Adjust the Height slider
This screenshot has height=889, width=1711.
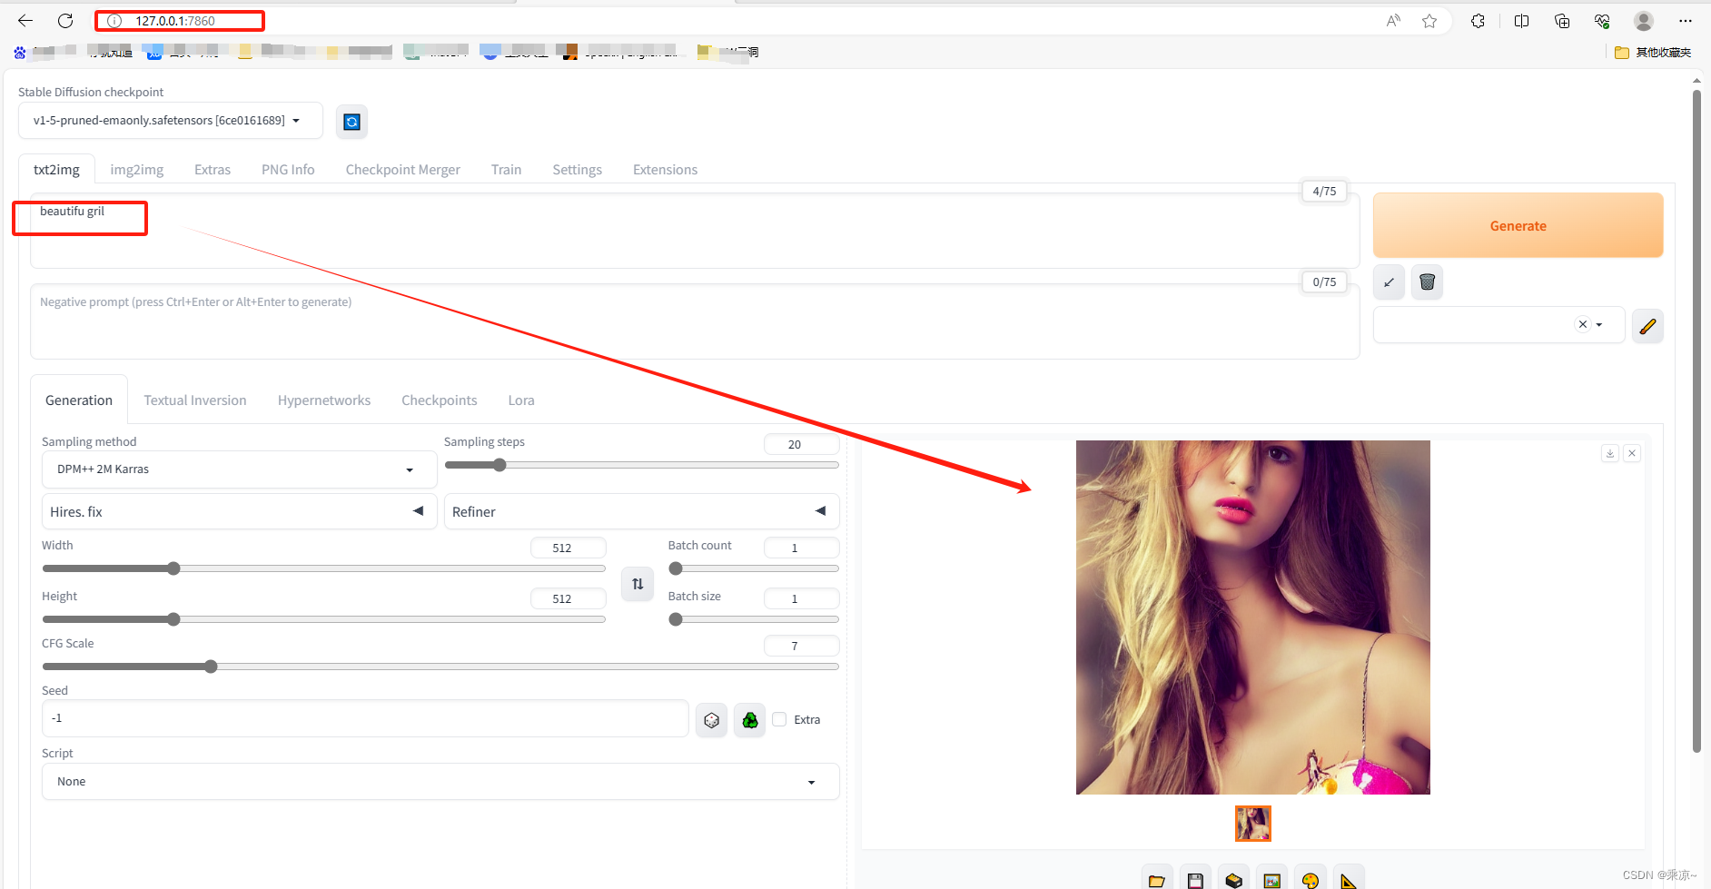(323, 619)
